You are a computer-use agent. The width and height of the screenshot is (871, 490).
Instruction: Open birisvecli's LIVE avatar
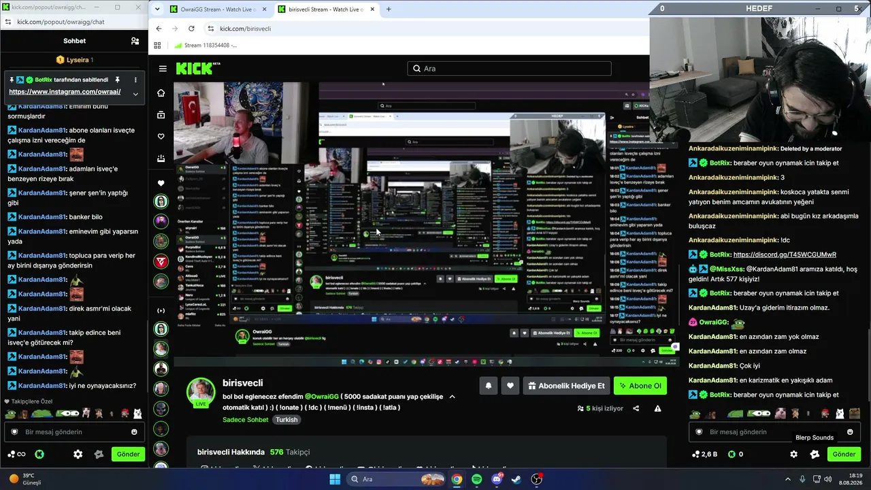point(201,393)
